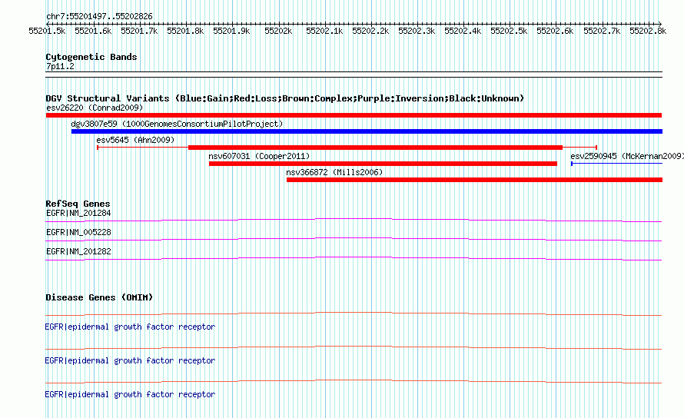Select the nsv366872 (Mills2006) variant label

pyautogui.click(x=334, y=172)
